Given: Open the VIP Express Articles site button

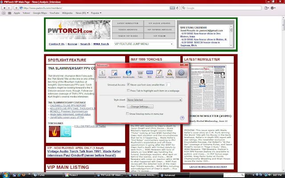Looking at the screenshot, I should point(159,30).
